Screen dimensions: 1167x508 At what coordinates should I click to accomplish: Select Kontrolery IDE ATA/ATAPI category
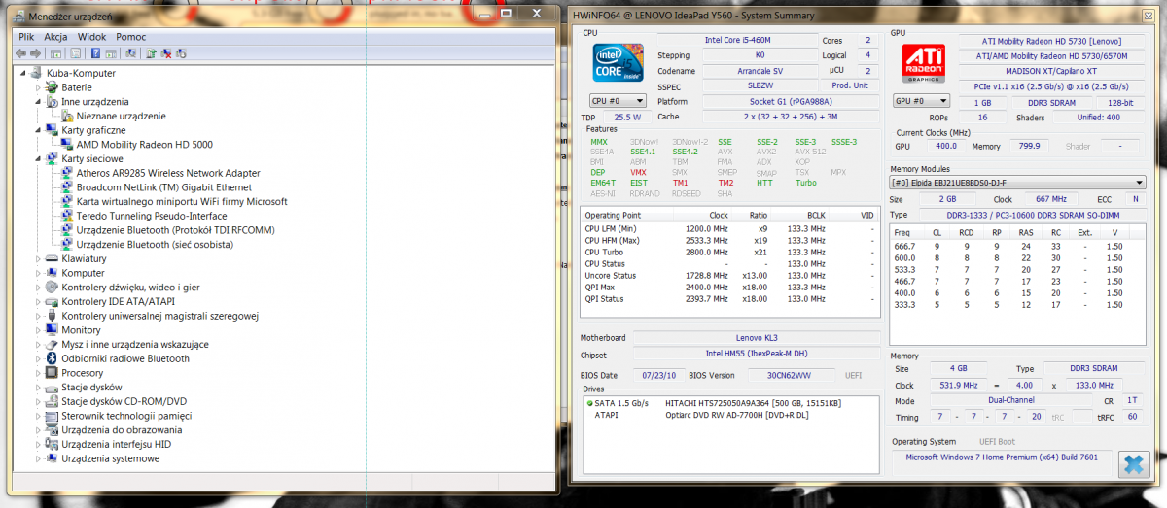point(119,301)
